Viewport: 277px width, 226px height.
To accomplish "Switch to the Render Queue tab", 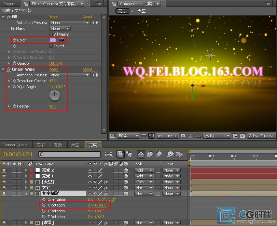I will (16, 145).
